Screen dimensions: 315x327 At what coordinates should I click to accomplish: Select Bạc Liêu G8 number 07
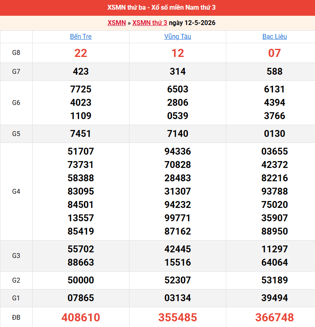click(274, 53)
